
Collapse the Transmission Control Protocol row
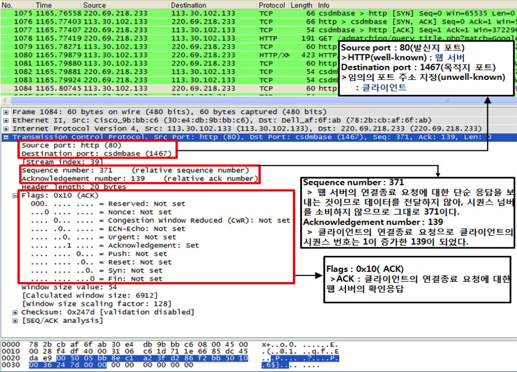6,137
